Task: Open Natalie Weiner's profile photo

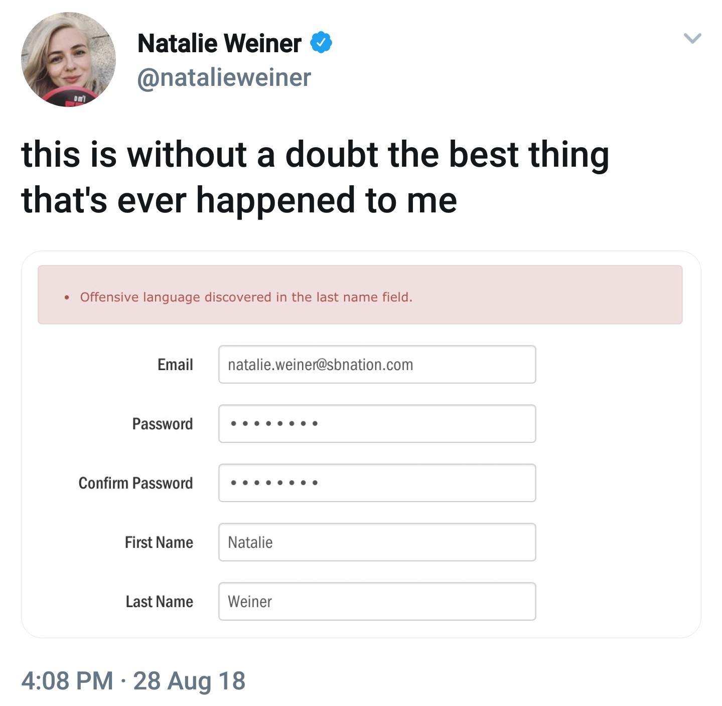Action: point(68,59)
